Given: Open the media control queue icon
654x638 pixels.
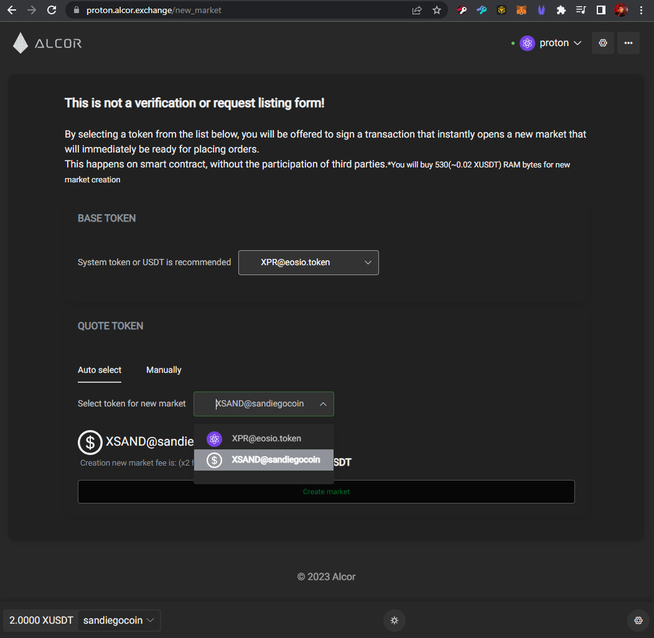Looking at the screenshot, I should click(581, 10).
